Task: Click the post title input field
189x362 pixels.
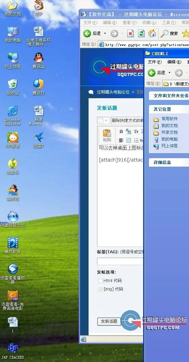Action: click(x=127, y=121)
